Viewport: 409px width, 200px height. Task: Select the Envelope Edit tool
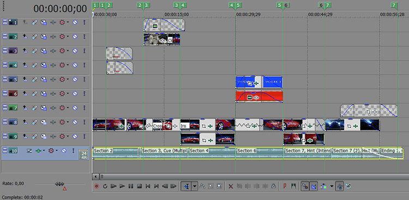(x=202, y=186)
